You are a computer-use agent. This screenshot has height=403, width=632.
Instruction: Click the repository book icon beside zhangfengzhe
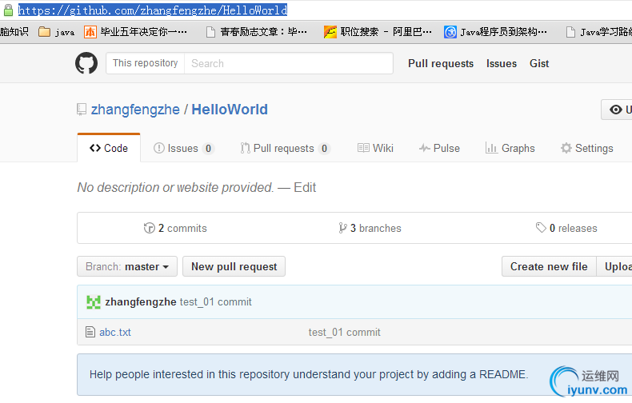coord(82,110)
